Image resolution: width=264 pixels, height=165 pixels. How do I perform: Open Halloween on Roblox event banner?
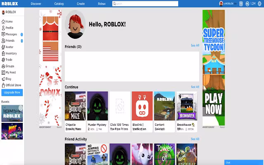pyautogui.click(x=12, y=113)
